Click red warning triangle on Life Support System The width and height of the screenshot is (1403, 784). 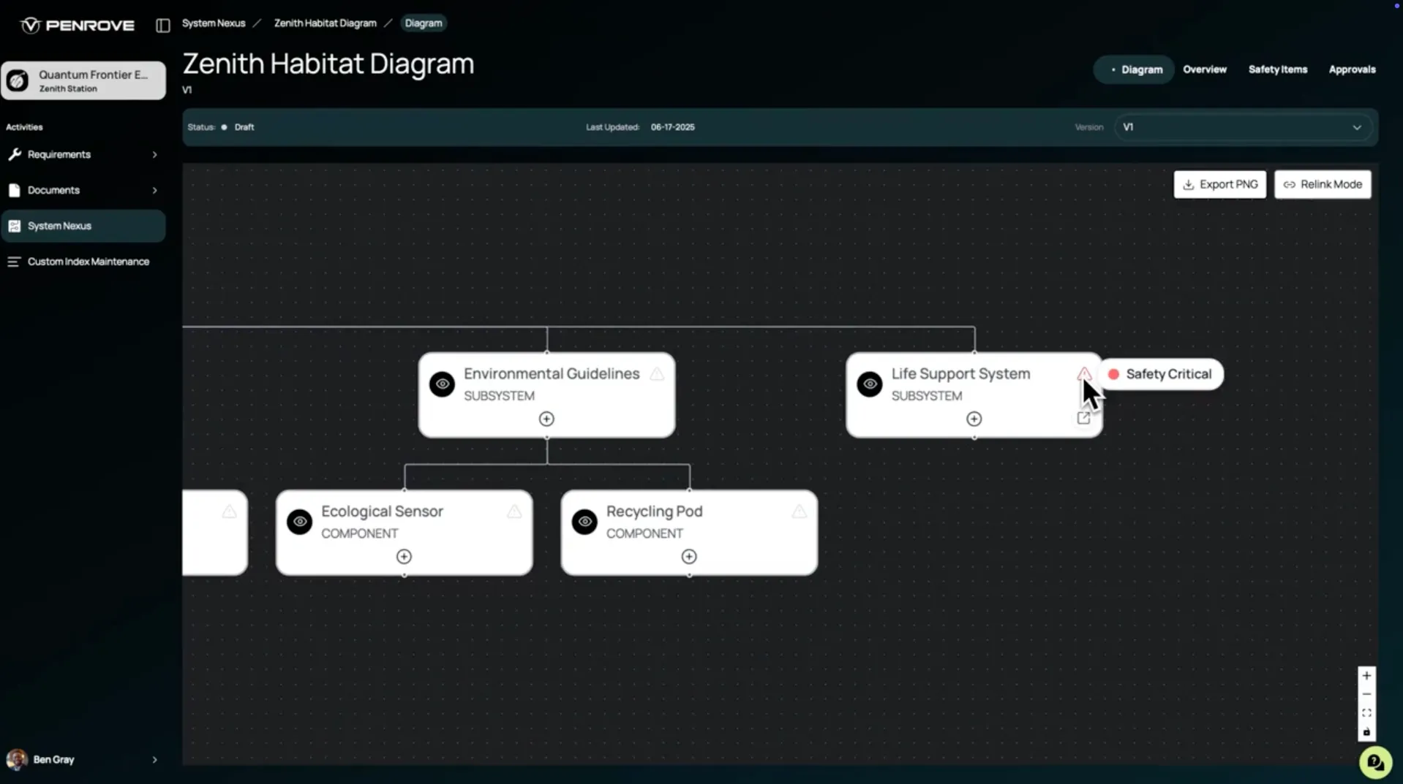point(1084,374)
